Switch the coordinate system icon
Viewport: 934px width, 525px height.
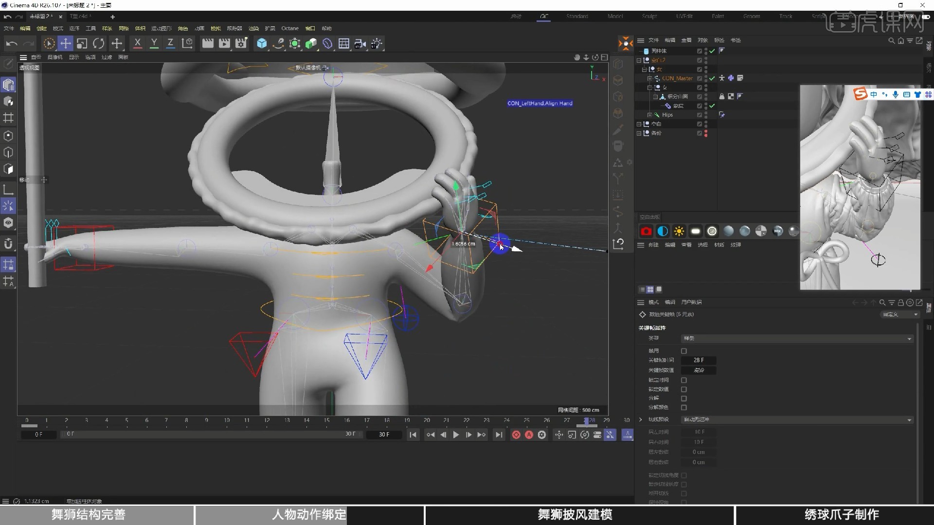(187, 43)
